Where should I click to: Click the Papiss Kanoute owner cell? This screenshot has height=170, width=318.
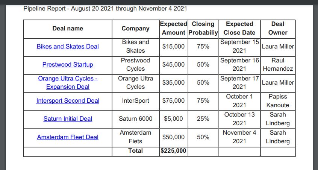tap(278, 101)
